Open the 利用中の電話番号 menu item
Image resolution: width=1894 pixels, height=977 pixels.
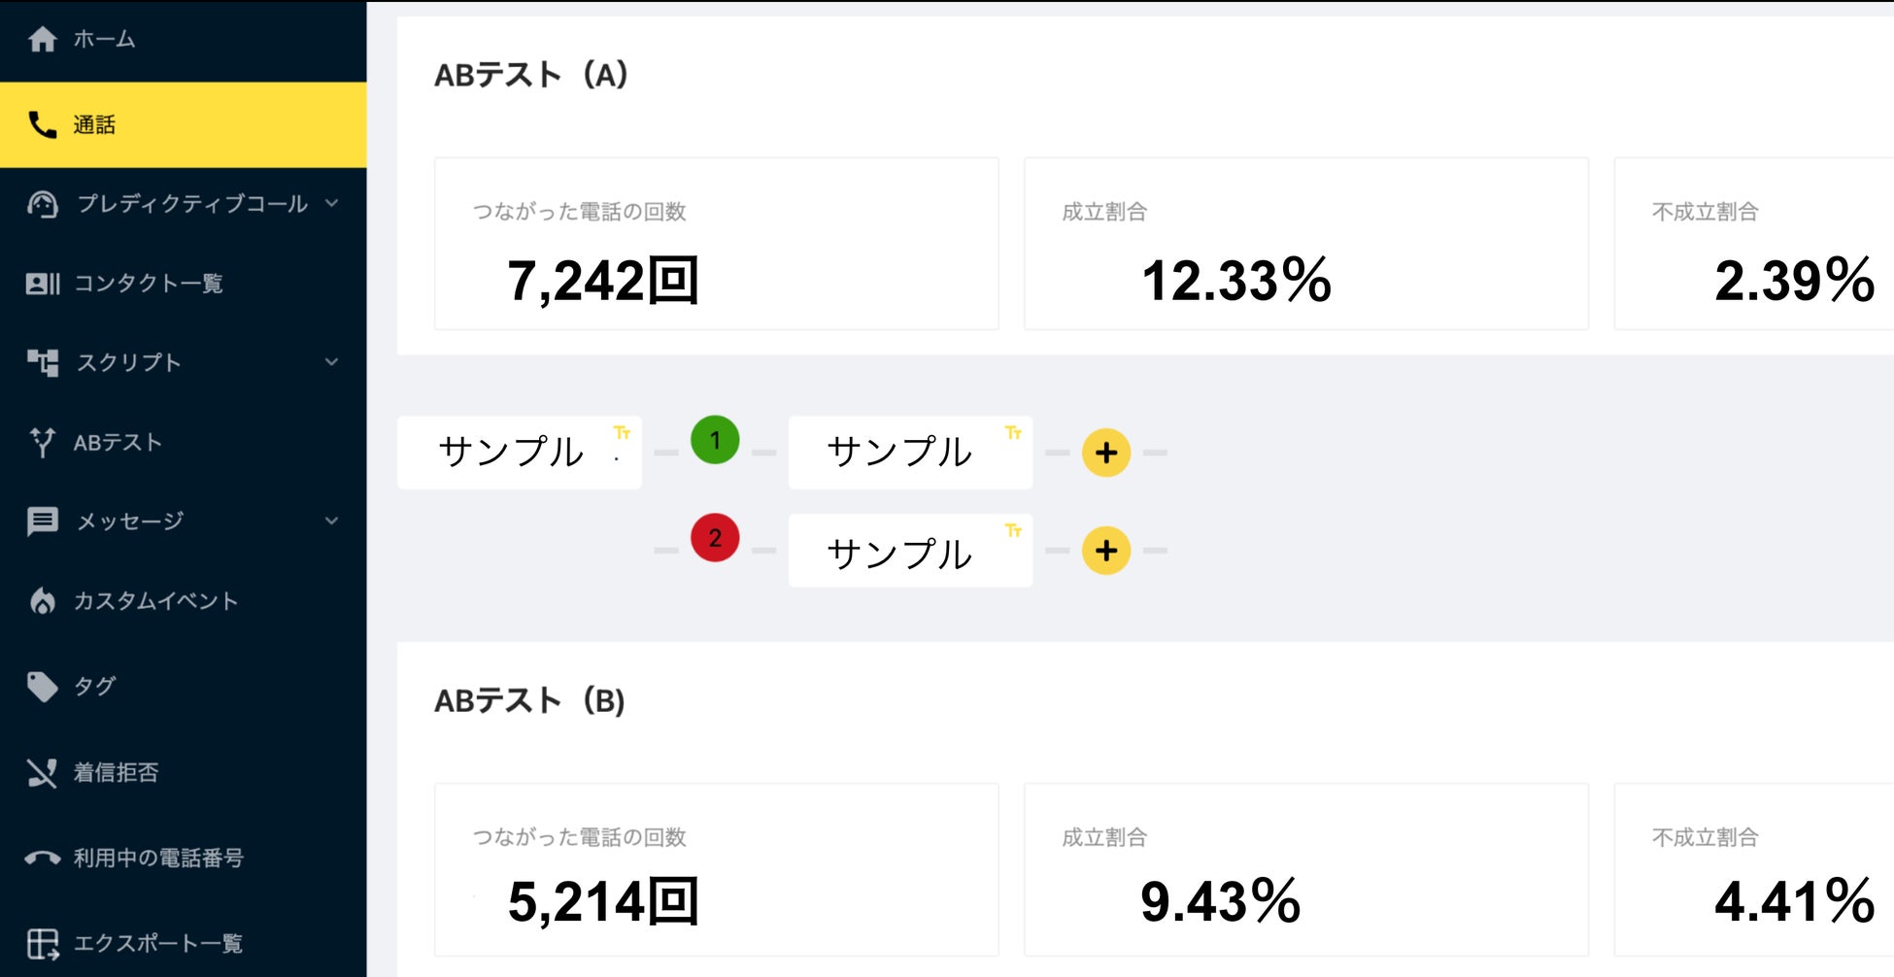coord(158,859)
